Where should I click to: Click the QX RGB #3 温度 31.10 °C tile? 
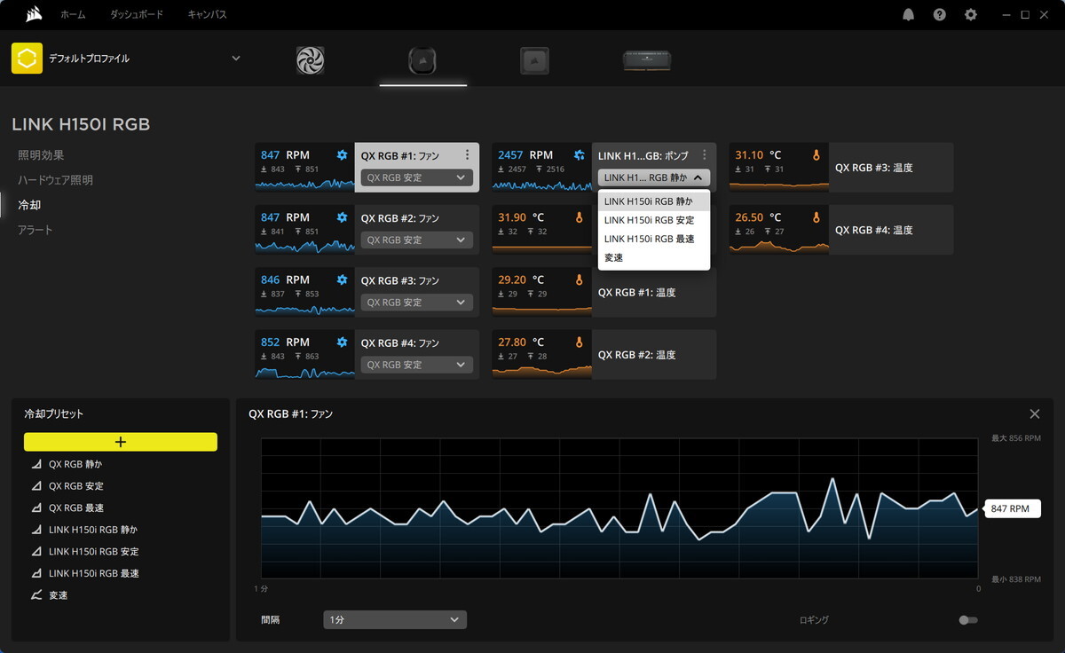[x=841, y=168]
